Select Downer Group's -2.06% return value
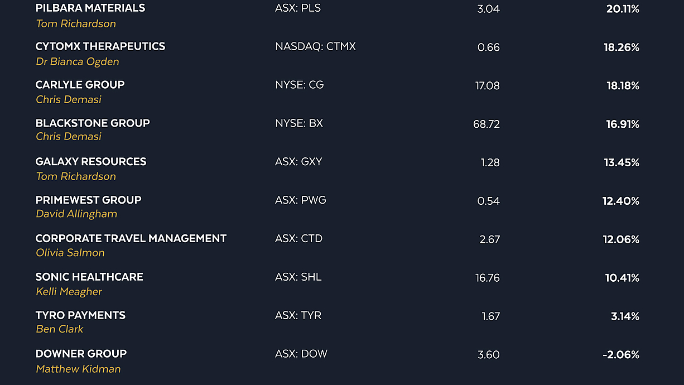 (621, 355)
